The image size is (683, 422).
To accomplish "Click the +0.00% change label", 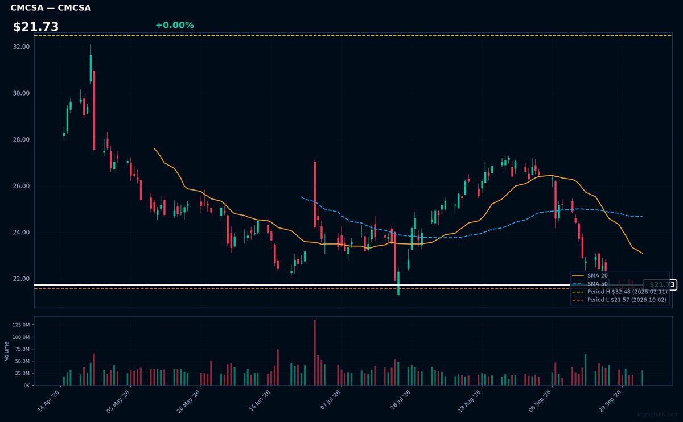I will [x=174, y=25].
